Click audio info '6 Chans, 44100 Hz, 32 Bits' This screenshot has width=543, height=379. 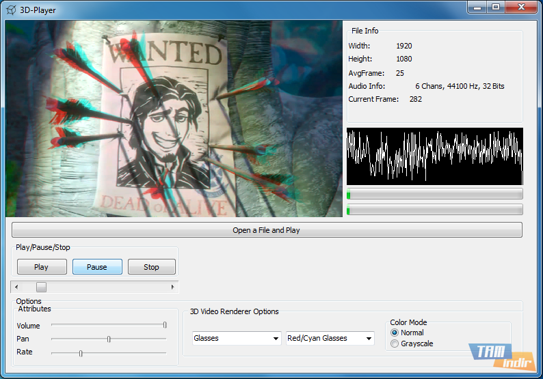[x=460, y=86]
